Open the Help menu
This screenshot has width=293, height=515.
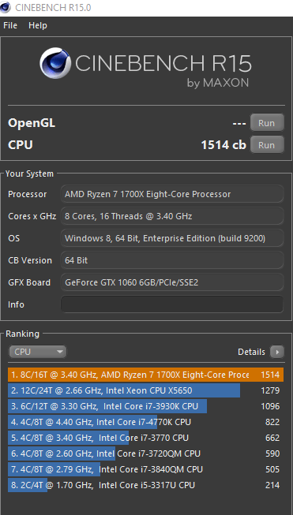tap(37, 25)
